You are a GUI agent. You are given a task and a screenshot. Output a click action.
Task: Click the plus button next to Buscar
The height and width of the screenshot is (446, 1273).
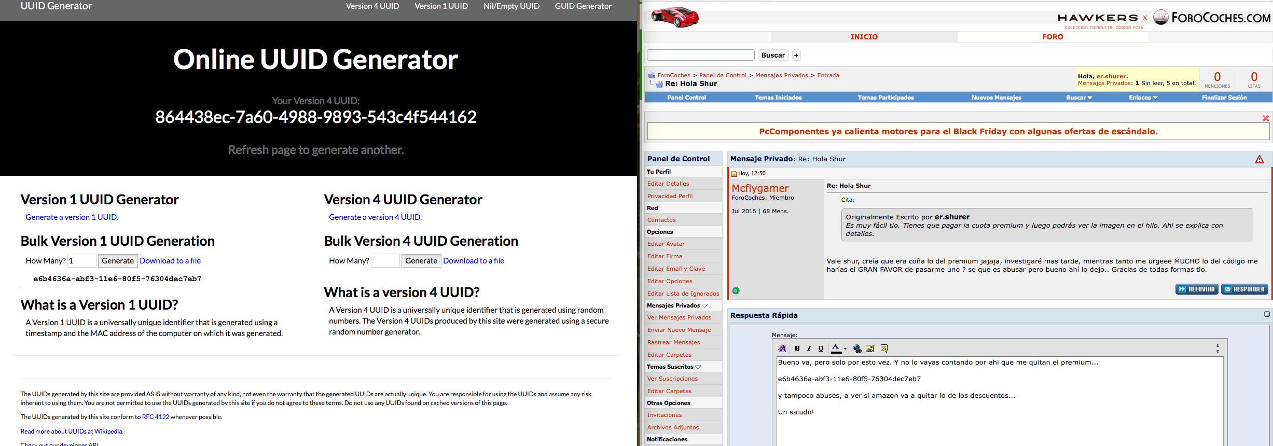796,55
